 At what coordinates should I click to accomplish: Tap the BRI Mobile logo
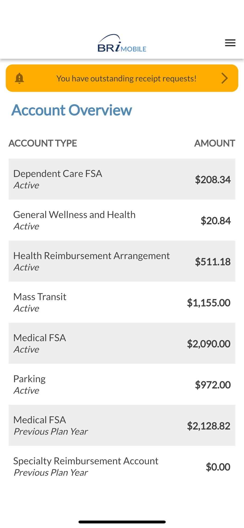tap(122, 43)
